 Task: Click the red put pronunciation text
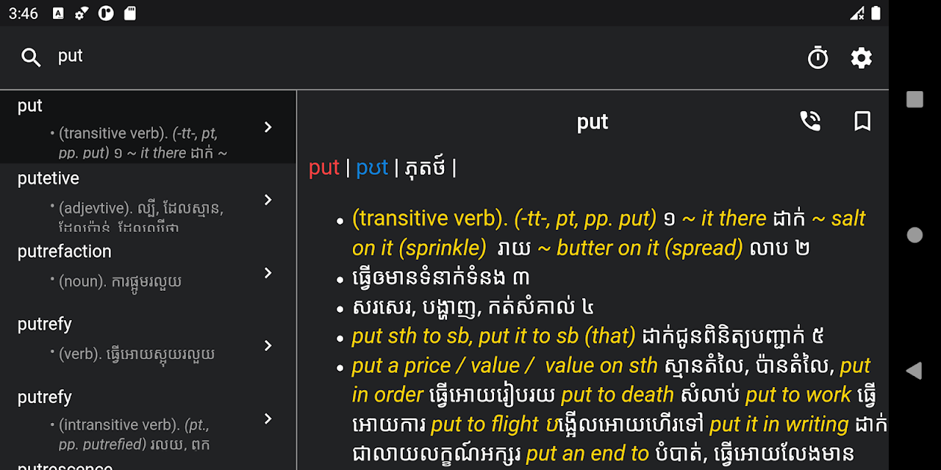pos(324,168)
